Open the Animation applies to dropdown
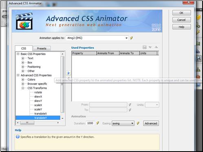 click(97, 38)
